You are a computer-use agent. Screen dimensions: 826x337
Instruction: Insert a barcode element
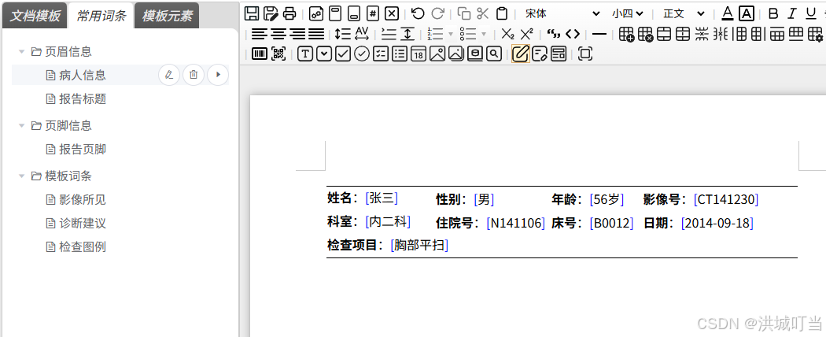(259, 54)
